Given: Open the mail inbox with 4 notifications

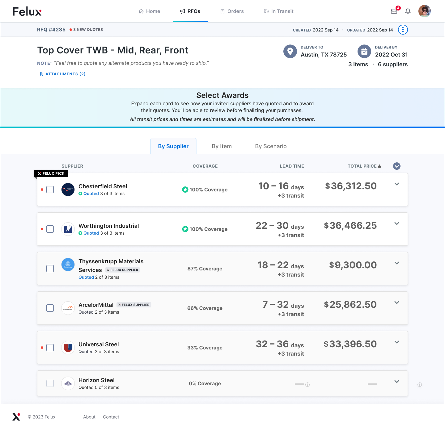Looking at the screenshot, I should point(394,11).
